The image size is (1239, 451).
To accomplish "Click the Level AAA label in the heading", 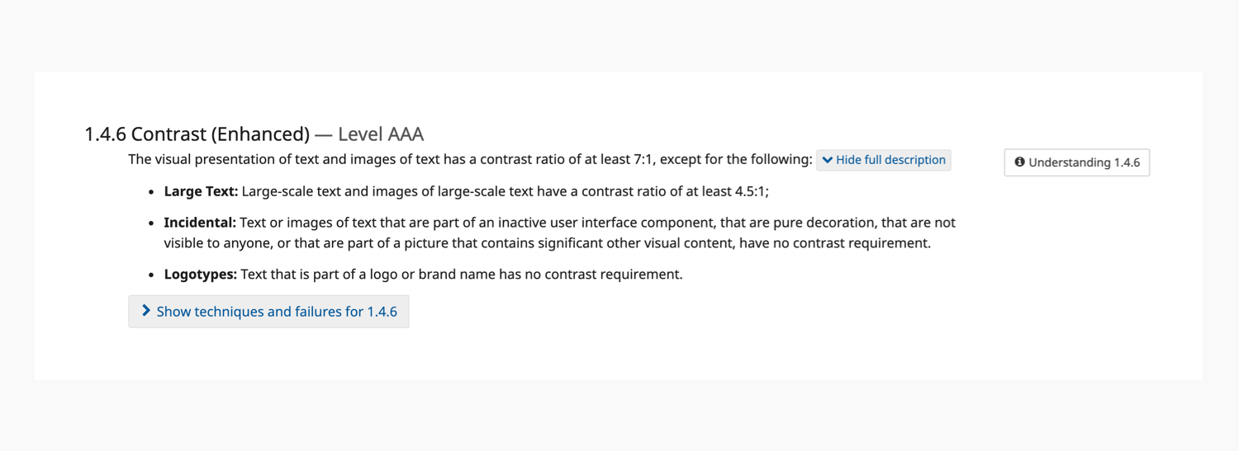I will click(x=381, y=134).
